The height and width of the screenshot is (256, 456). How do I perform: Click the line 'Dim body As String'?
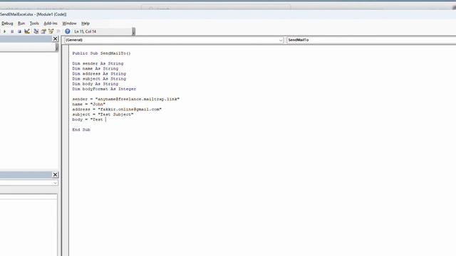95,84
